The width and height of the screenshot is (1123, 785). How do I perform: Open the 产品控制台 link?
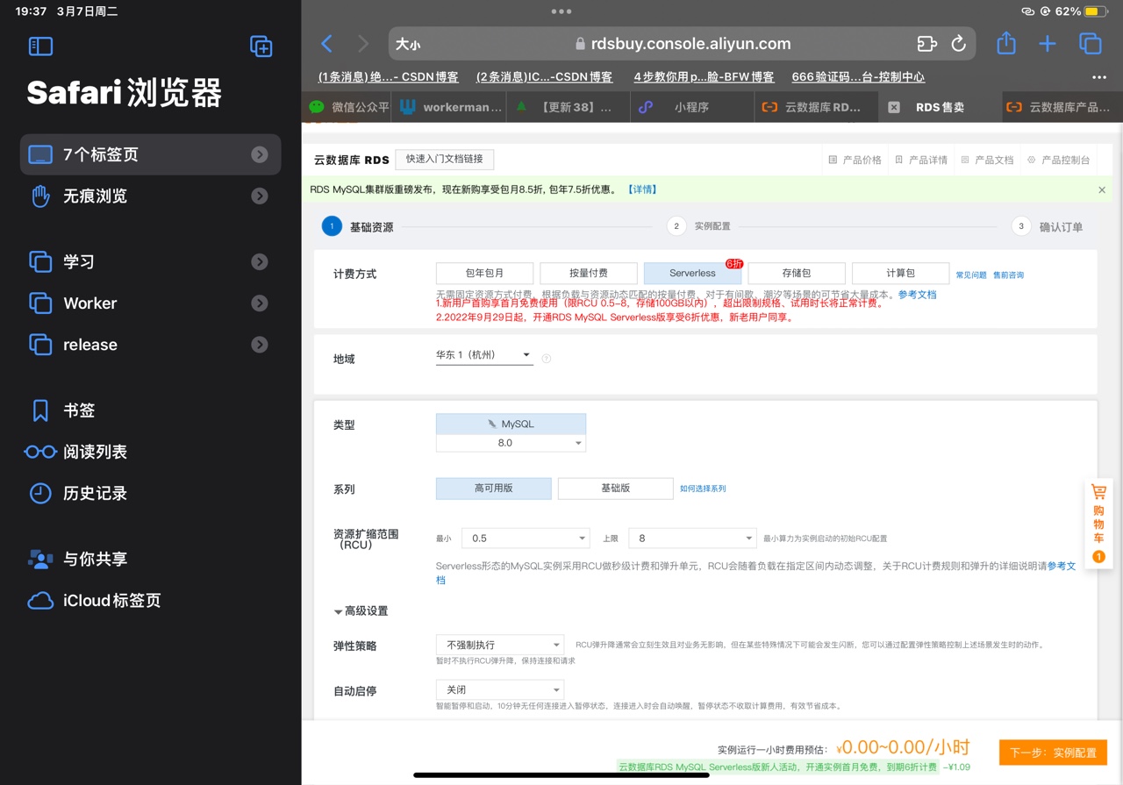[x=1059, y=160]
